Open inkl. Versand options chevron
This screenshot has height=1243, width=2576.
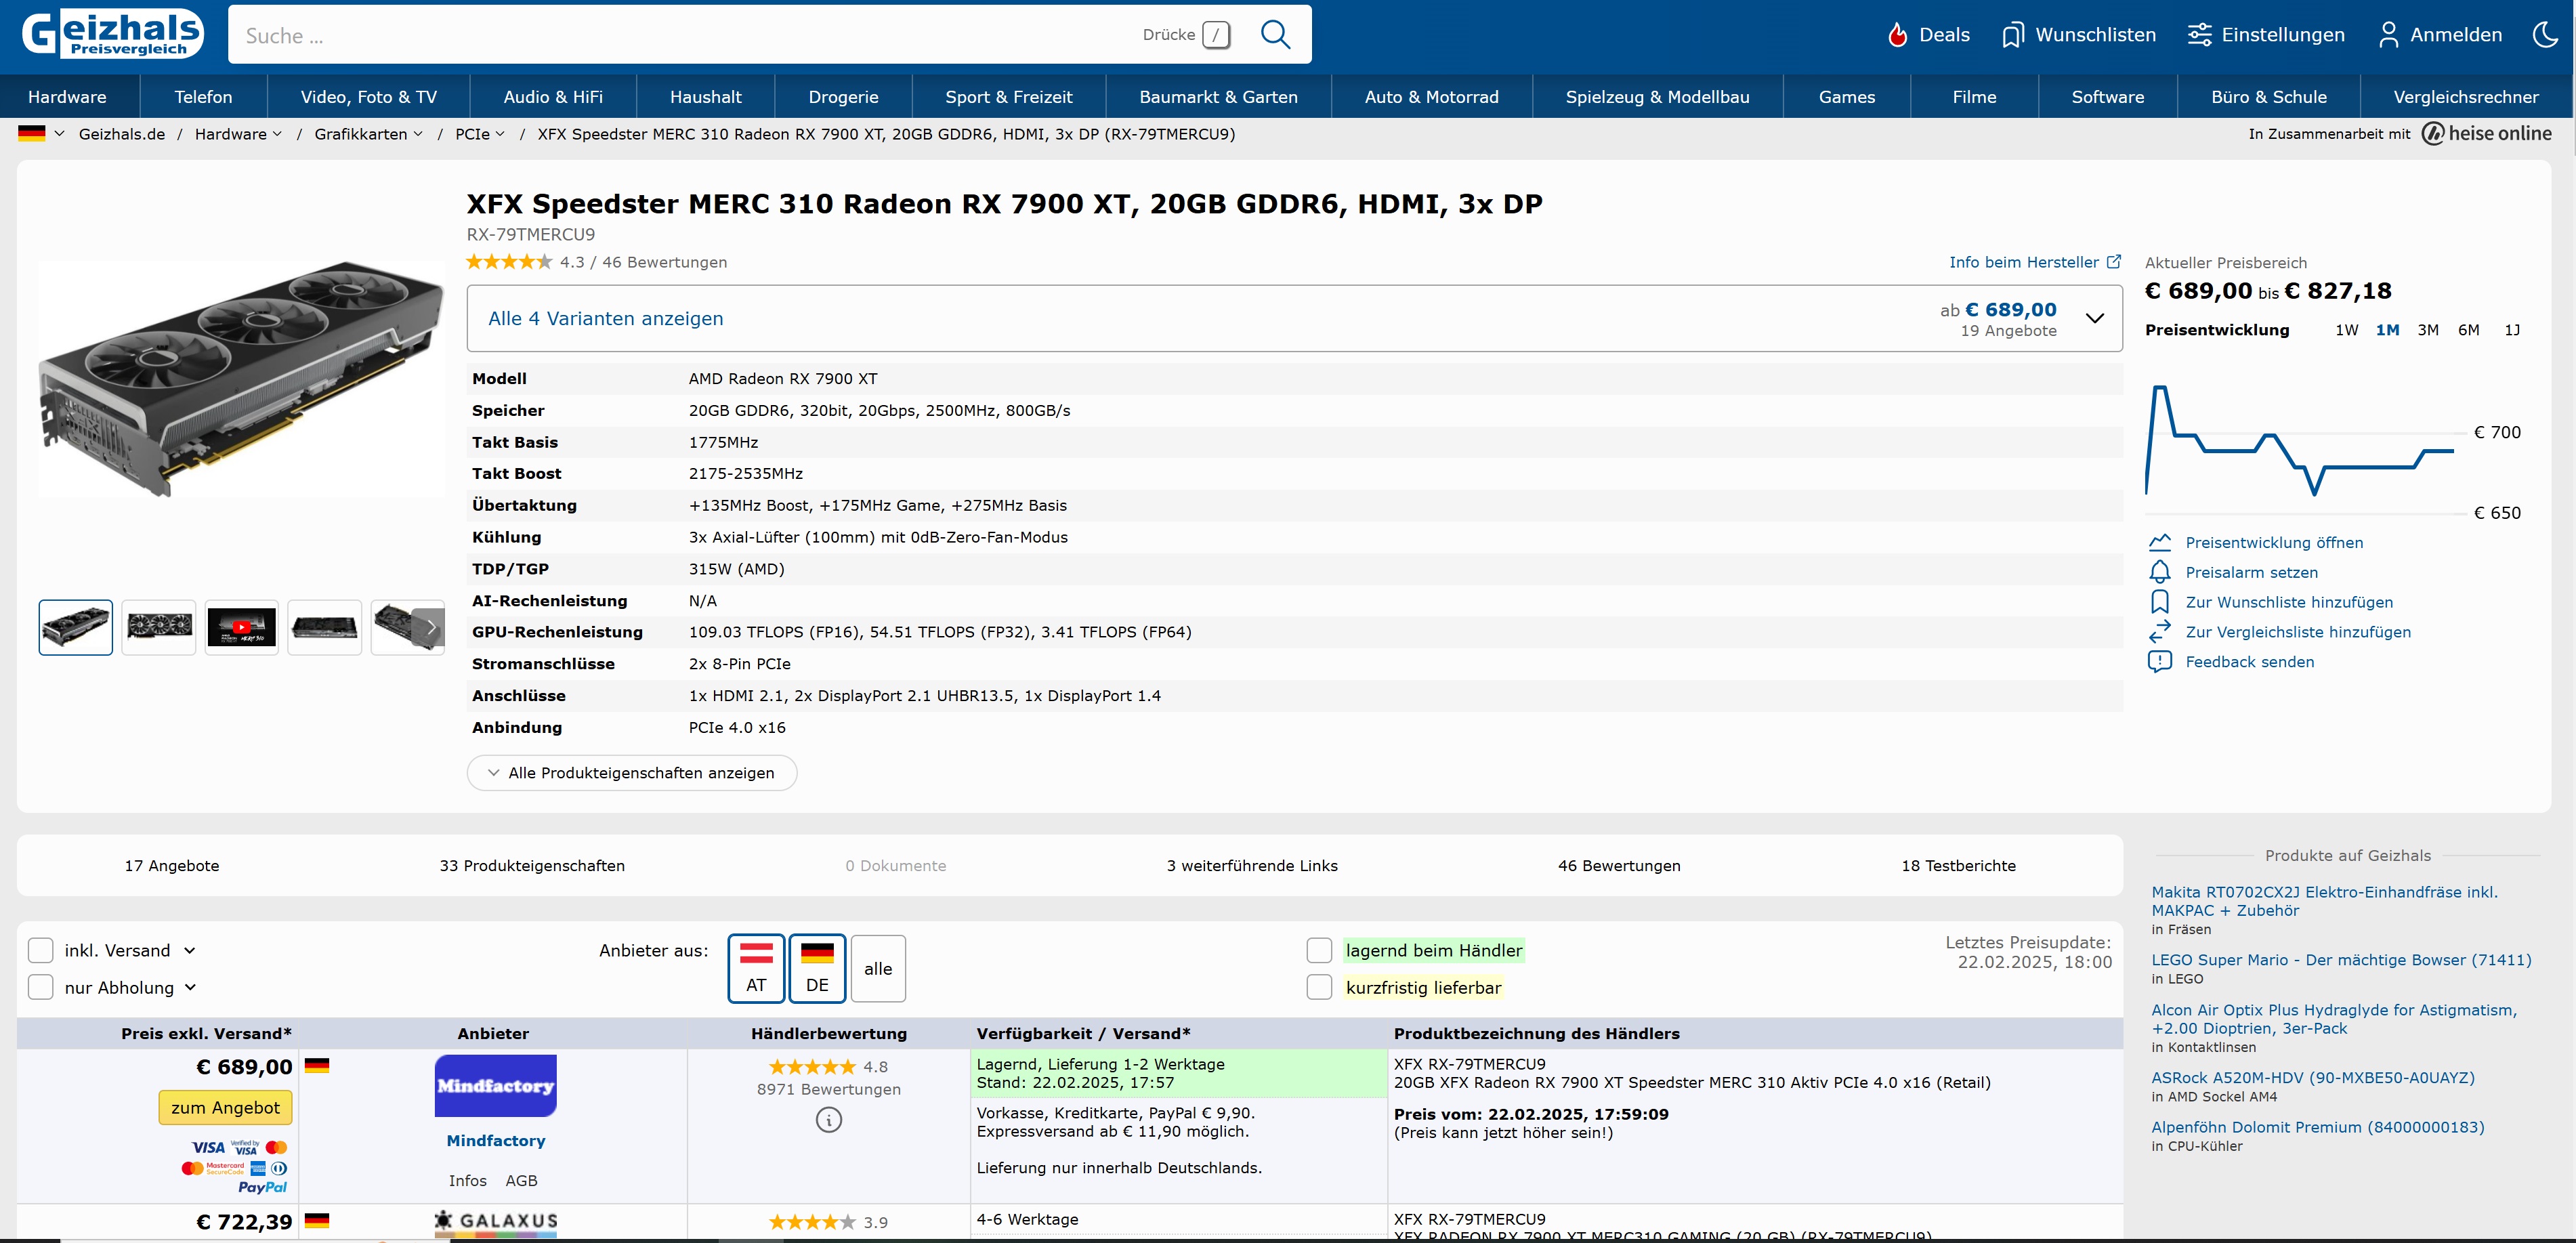(190, 951)
